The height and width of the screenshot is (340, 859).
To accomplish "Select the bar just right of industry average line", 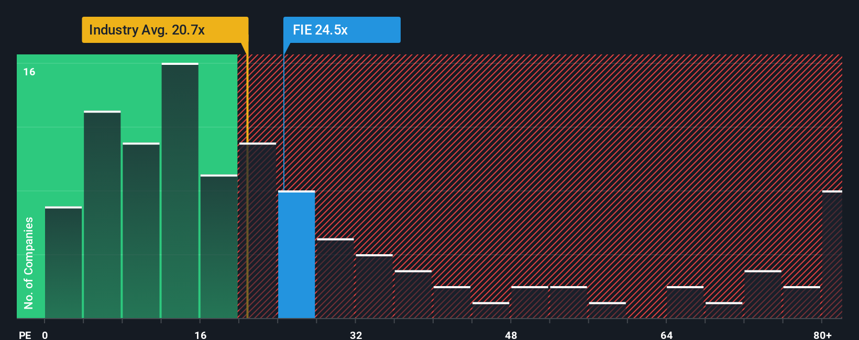I will 258,231.
